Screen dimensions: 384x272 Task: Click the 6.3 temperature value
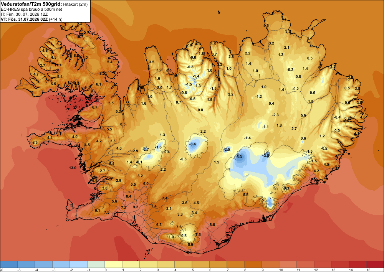click(159, 224)
